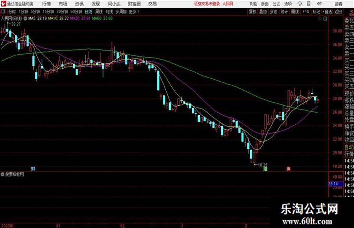Switch to the 分时 period tab
The image size is (354, 228).
12,12
